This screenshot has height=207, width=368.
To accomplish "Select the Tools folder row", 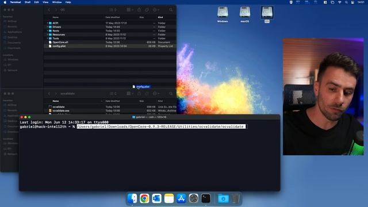I will 110,39.
